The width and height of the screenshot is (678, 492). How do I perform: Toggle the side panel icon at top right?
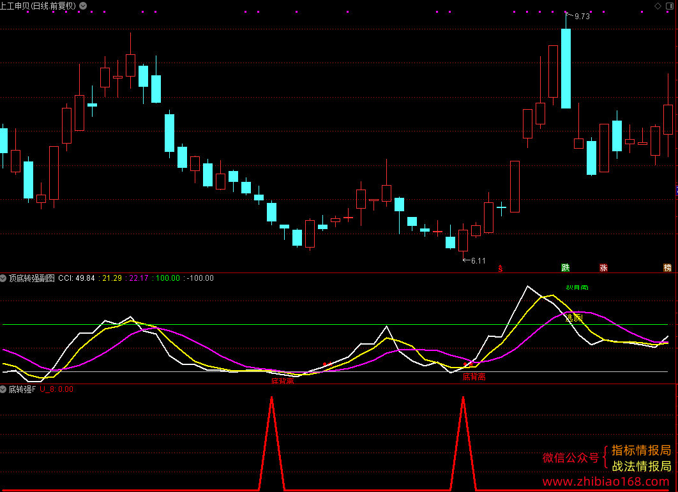670,6
